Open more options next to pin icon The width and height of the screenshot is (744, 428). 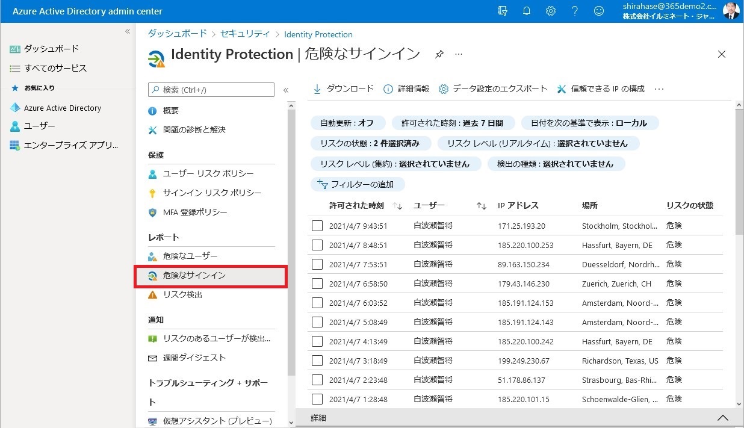pos(459,54)
